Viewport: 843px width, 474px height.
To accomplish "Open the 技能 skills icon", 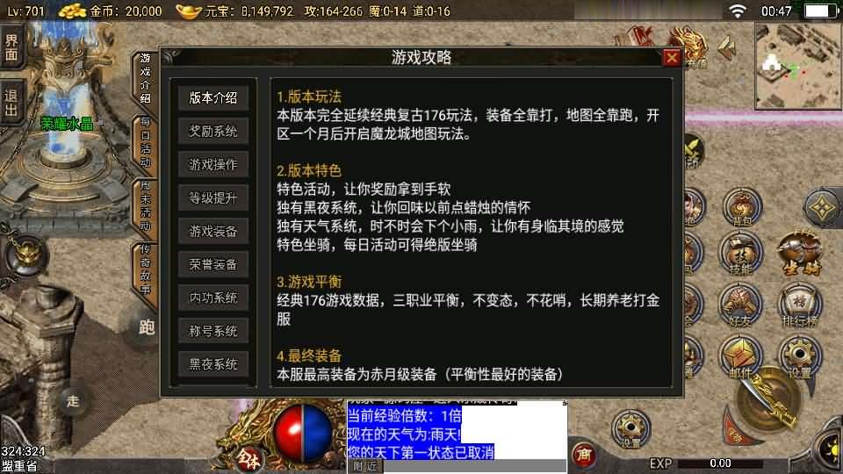I will (741, 255).
